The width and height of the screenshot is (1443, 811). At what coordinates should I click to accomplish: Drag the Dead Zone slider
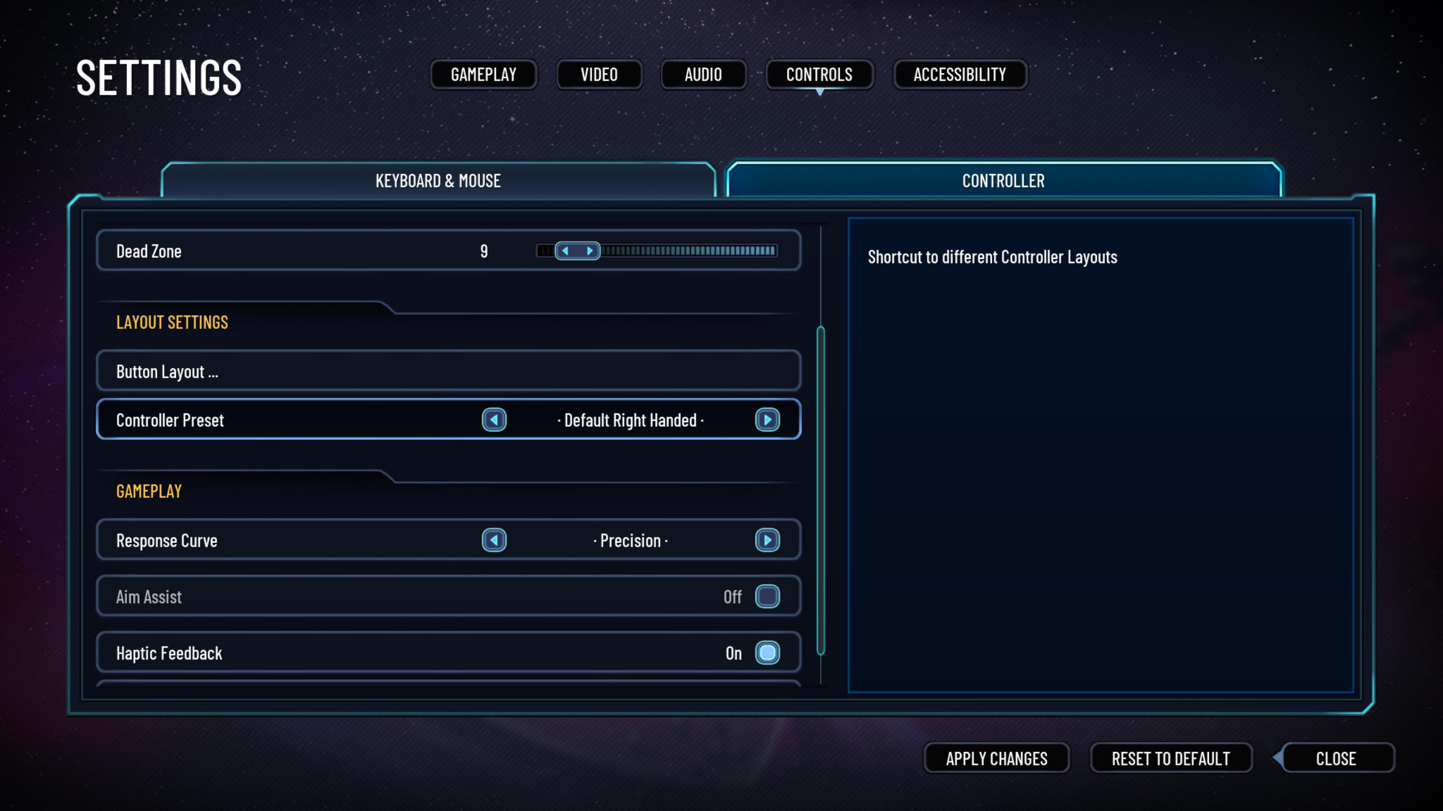pyautogui.click(x=576, y=251)
